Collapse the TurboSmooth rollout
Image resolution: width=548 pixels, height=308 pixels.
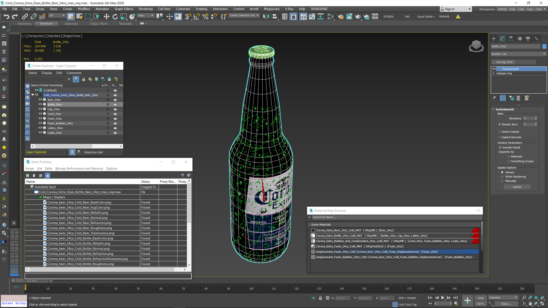493,110
